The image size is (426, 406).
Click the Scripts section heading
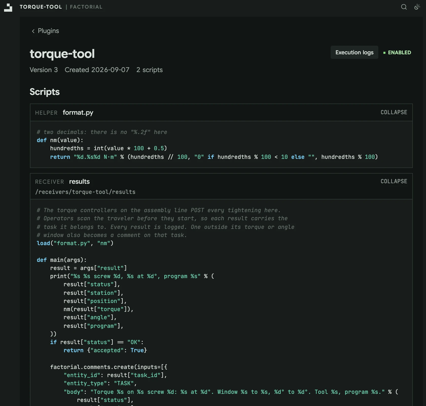(x=45, y=92)
